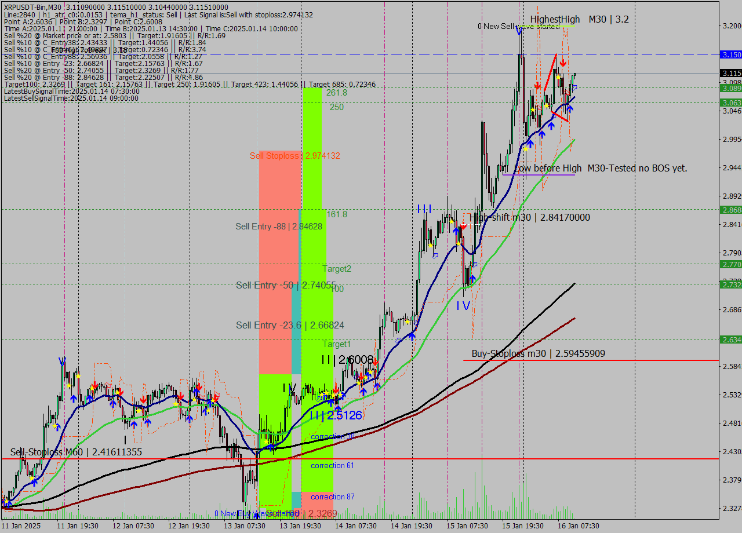The height and width of the screenshot is (533, 742).
Task: Click '0 New Sell wave started' label
Action: click(518, 26)
